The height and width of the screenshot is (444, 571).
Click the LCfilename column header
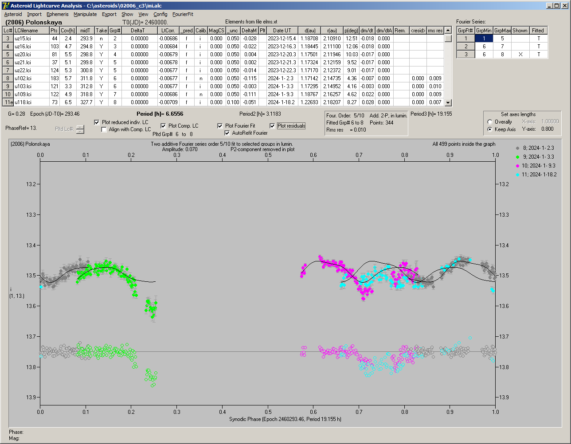click(31, 31)
